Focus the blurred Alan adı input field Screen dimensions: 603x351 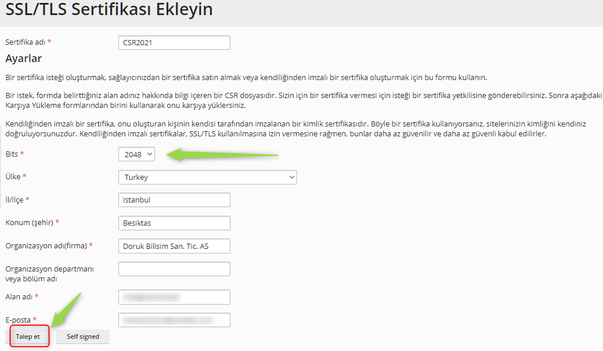(x=174, y=297)
